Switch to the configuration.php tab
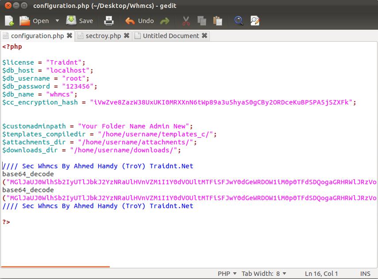 (x=37, y=36)
